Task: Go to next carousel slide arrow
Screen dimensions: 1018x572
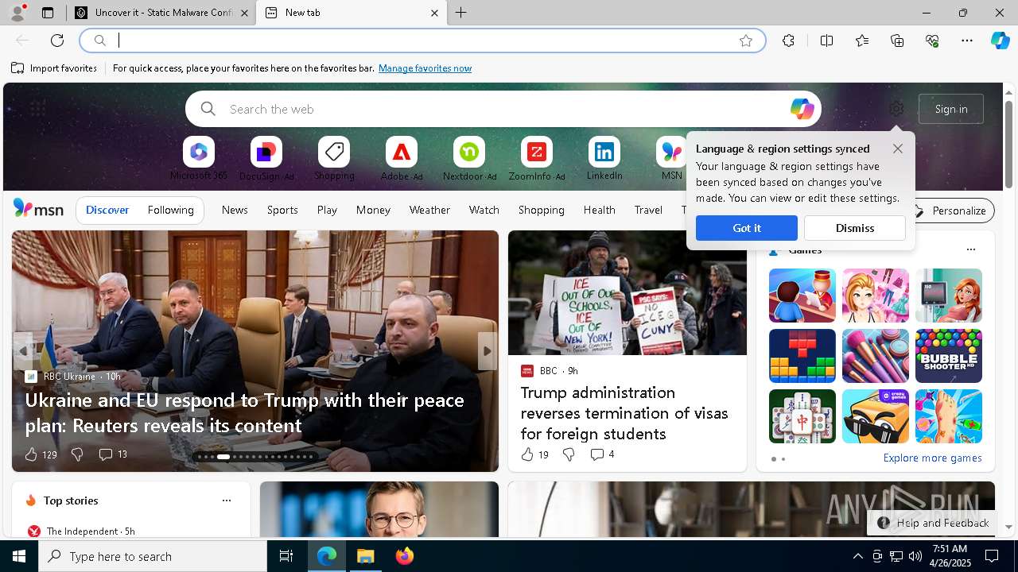Action: point(487,350)
